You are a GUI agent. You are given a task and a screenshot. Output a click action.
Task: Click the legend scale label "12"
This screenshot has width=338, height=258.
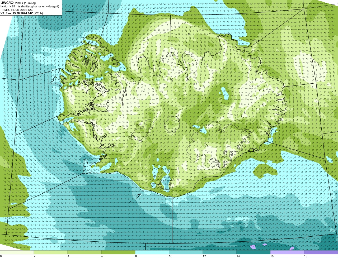(204, 256)
